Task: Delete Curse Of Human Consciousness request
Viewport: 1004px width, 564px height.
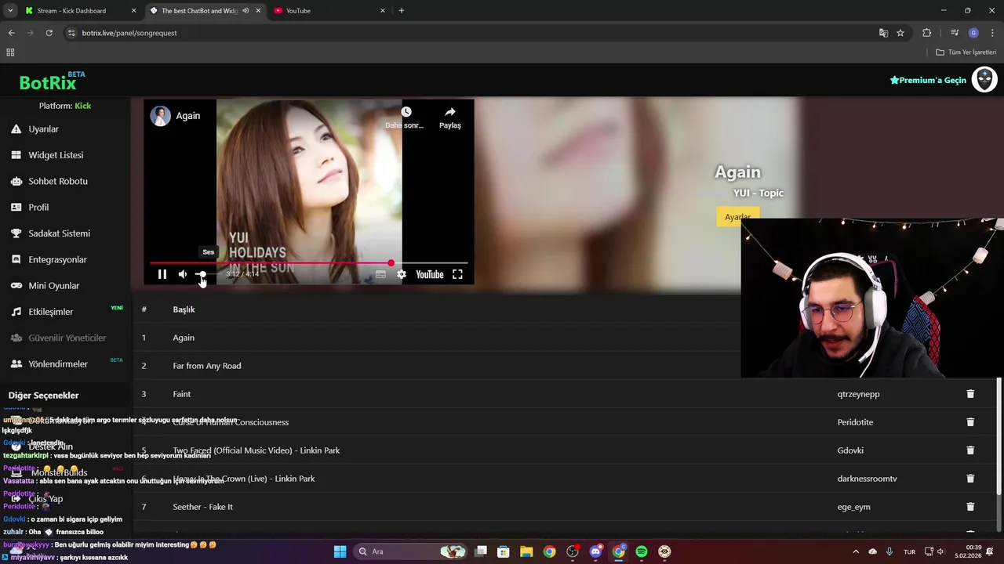Action: (970, 422)
